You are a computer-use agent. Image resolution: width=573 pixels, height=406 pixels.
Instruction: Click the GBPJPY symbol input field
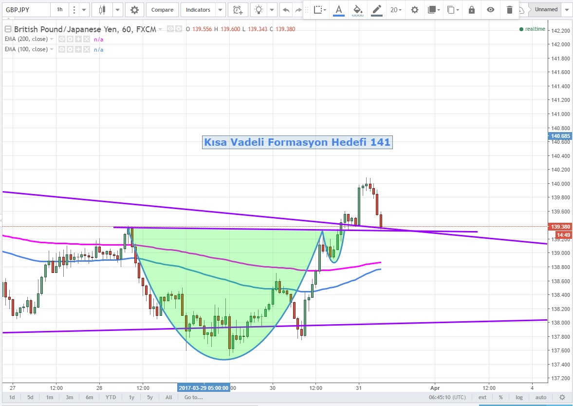coord(24,10)
